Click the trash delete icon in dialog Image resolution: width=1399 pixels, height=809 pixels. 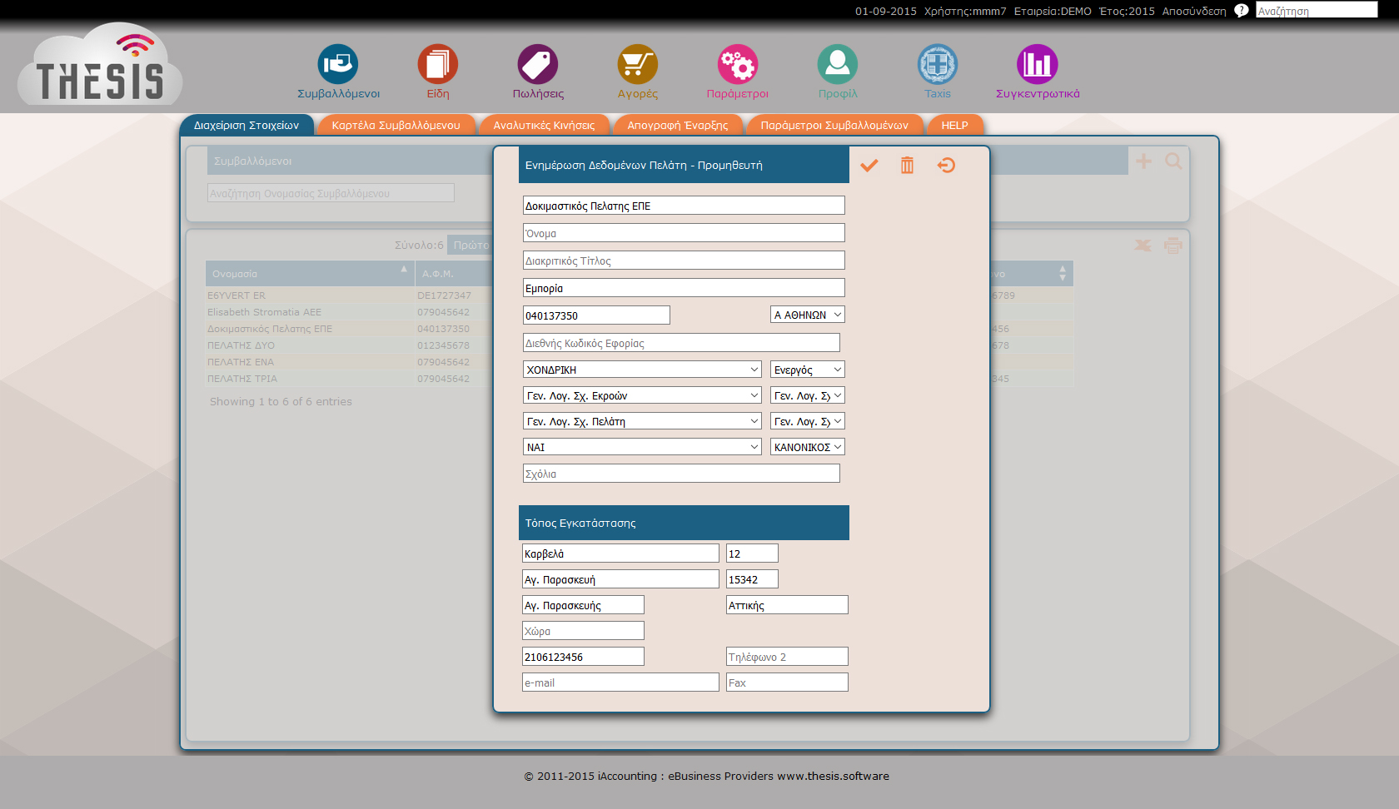point(907,166)
